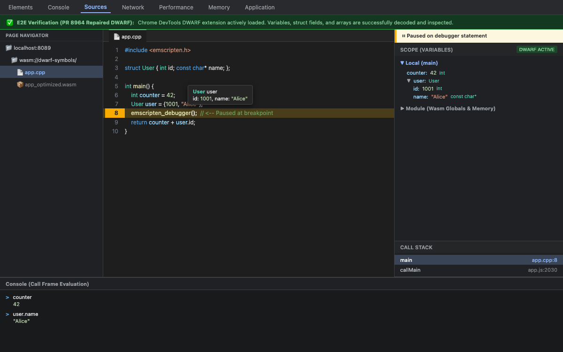Image resolution: width=563 pixels, height=352 pixels.
Task: Click the app.cpp file icon in navigator
Action: point(20,72)
